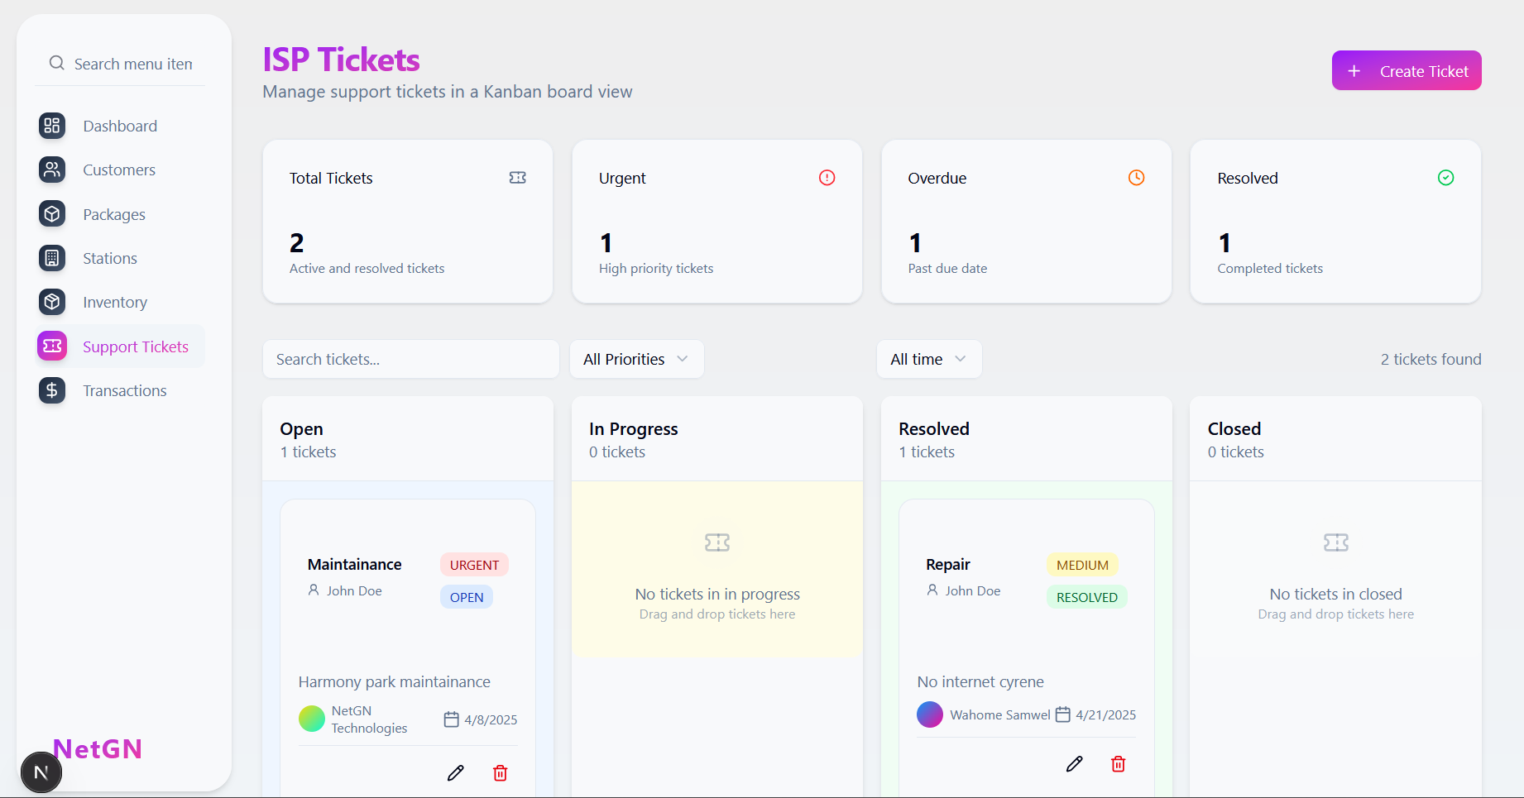Viewport: 1524px width, 798px height.
Task: Click the URGENT priority badge
Action: point(474,565)
